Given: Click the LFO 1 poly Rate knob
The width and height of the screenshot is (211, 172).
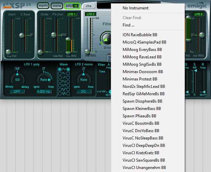Looking at the screenshot, I should point(44,79).
